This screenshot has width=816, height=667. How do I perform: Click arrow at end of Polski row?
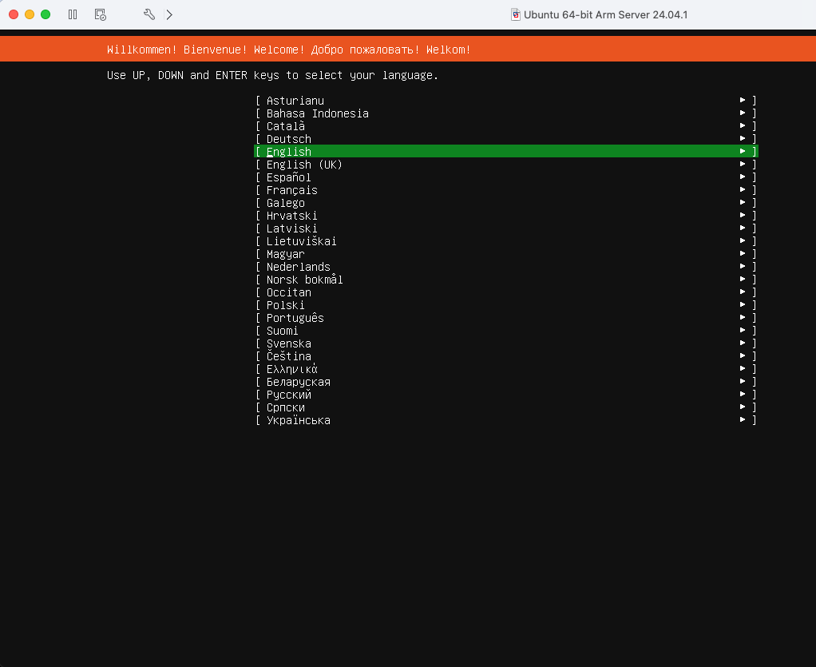[743, 304]
